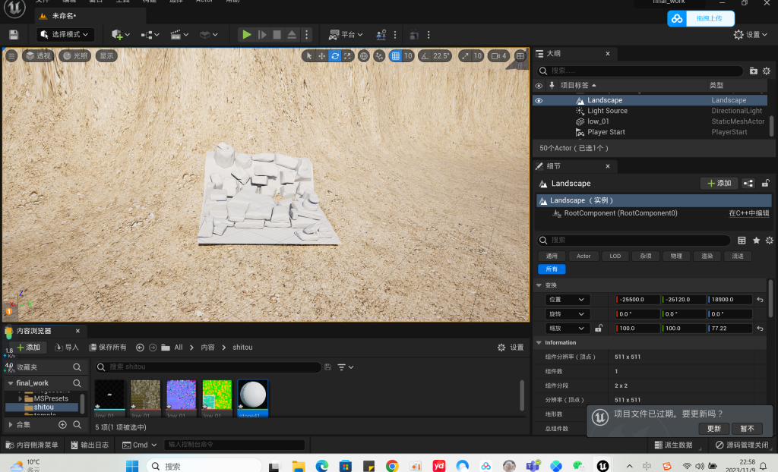Click 暂不 to dismiss update prompt
778x472 pixels.
click(x=748, y=429)
